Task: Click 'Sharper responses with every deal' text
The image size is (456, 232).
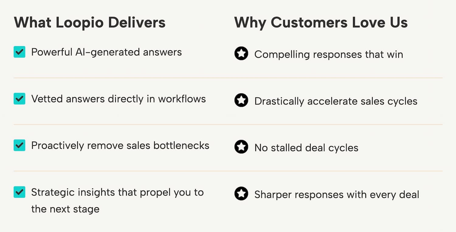Action: coord(337,195)
